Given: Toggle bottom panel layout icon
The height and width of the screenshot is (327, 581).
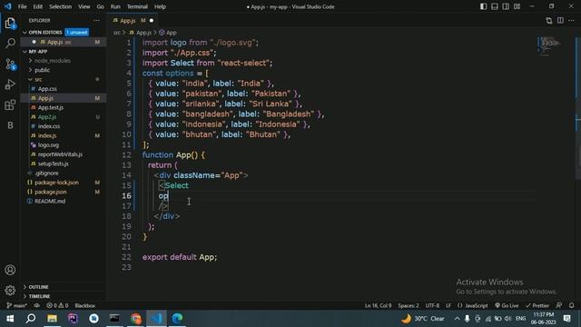Looking at the screenshot, I should click(495, 6).
